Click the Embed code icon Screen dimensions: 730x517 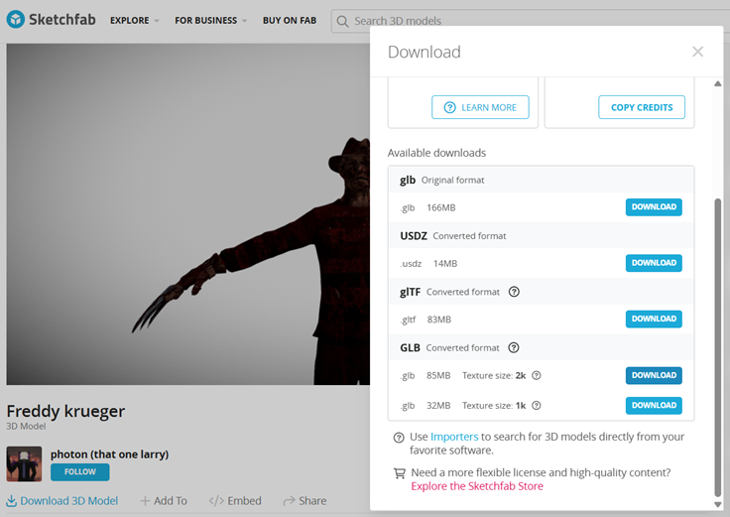tap(216, 501)
